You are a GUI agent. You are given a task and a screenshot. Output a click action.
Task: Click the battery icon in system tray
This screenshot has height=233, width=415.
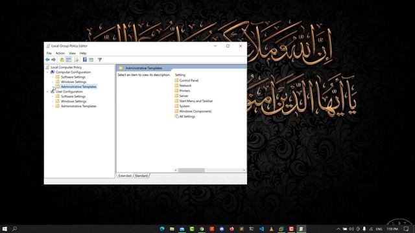pyautogui.click(x=344, y=228)
